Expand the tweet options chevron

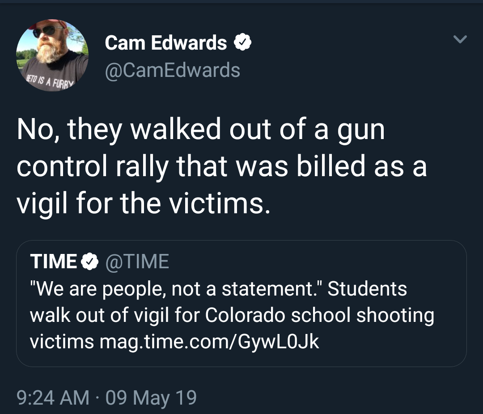(x=460, y=40)
